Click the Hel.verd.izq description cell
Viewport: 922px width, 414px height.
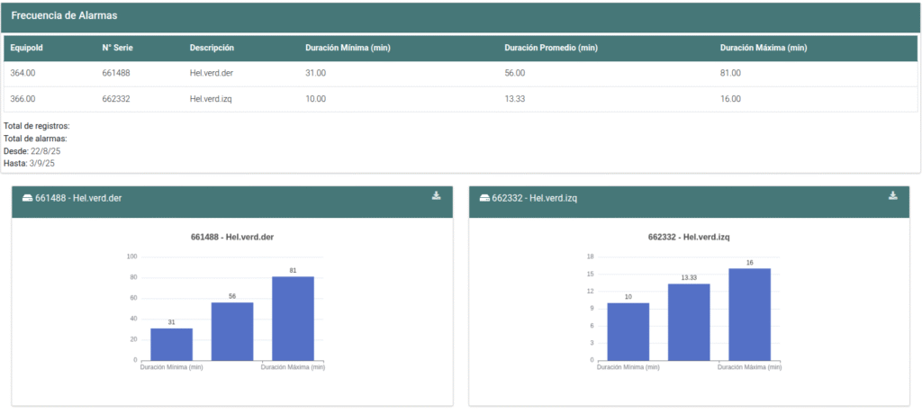point(211,99)
